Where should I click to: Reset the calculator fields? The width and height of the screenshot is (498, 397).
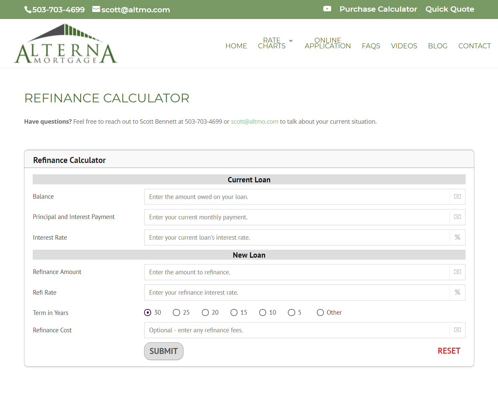click(449, 351)
